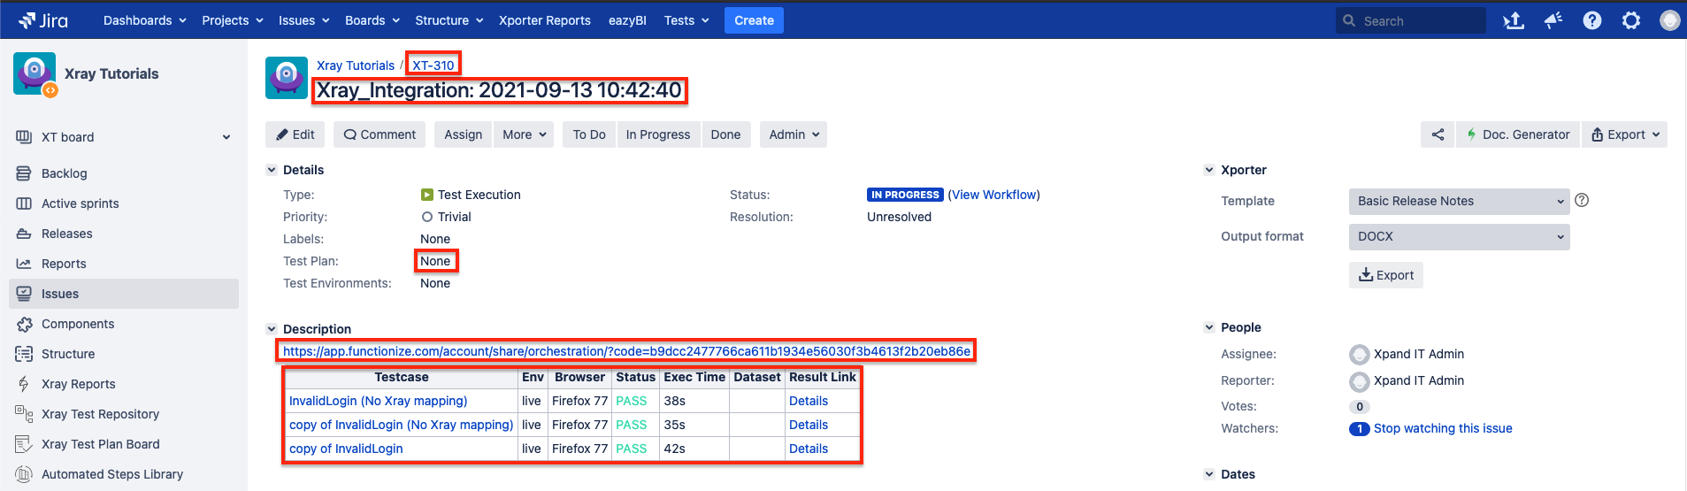Click the Xray Test Plan Board icon
Screen dimensions: 1687x491
(24, 444)
